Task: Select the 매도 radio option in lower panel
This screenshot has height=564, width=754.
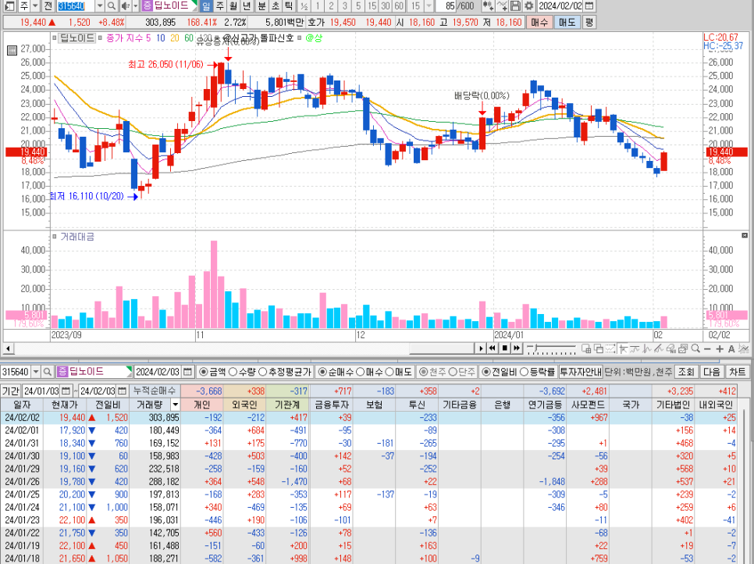Action: 389,372
